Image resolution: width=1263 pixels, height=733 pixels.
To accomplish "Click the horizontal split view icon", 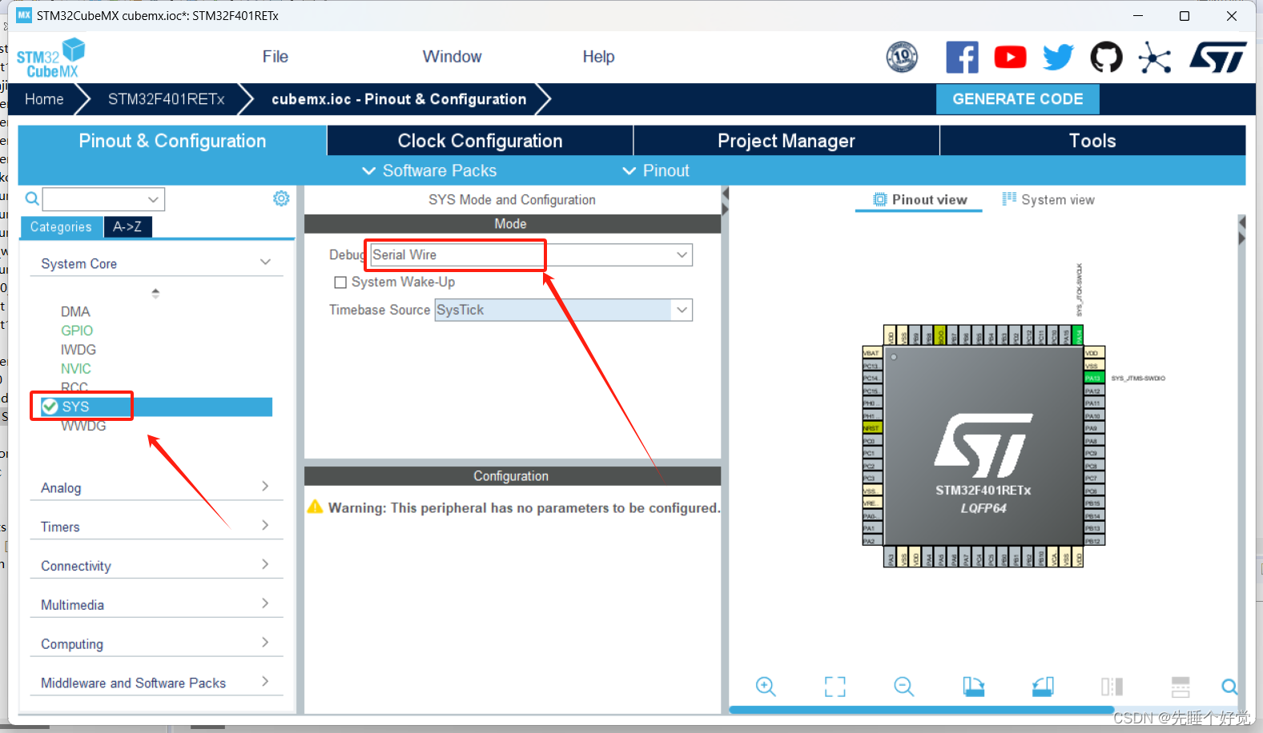I will click(x=1181, y=687).
